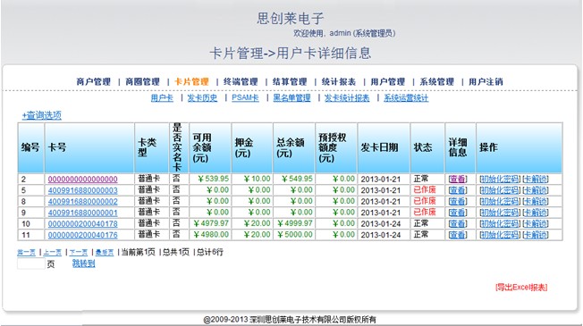Go to the first page link 第一页

tap(27, 253)
